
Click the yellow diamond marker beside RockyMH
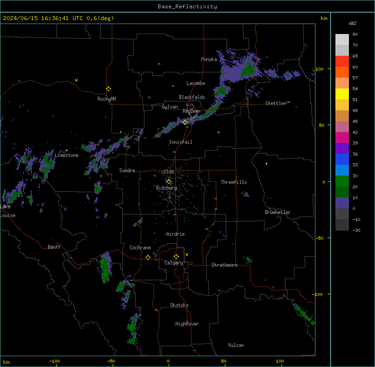tap(109, 89)
